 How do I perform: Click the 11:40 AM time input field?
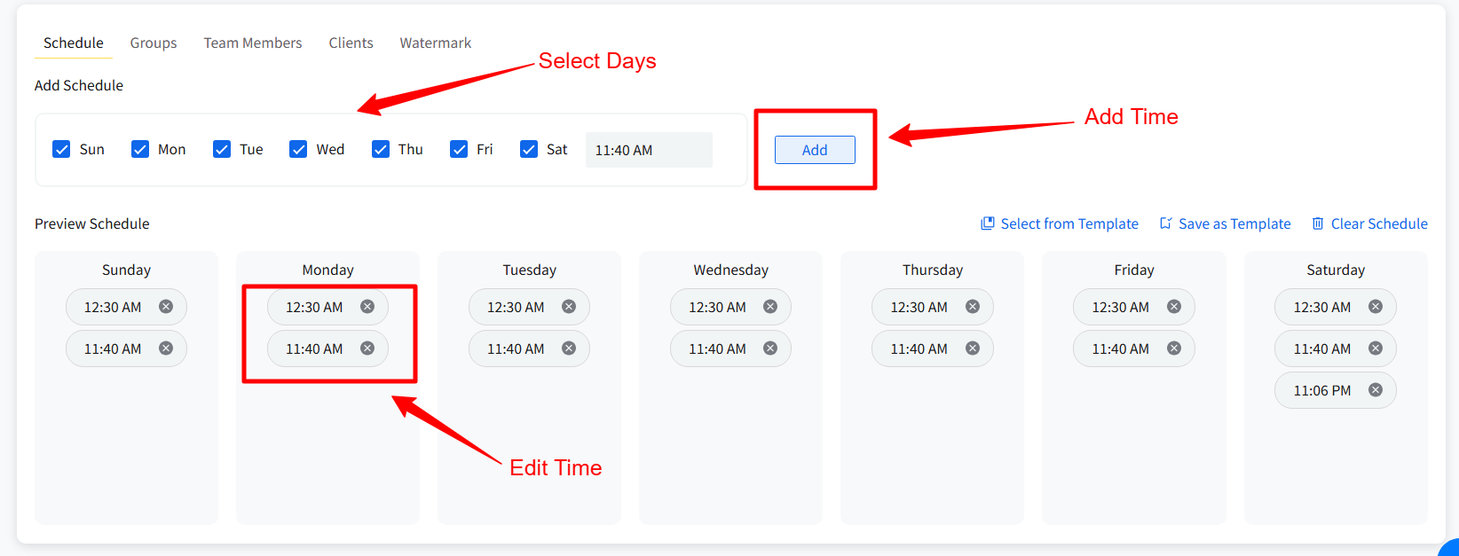coord(649,150)
